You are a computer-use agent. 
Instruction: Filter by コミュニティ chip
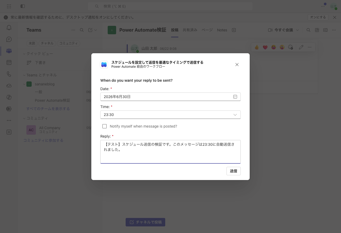pyautogui.click(x=69, y=43)
